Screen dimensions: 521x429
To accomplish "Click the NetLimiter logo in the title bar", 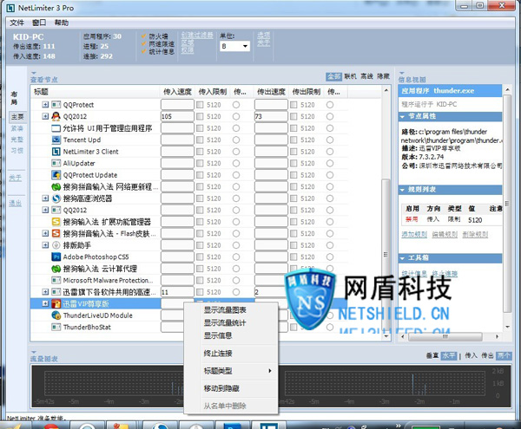I will [10, 8].
